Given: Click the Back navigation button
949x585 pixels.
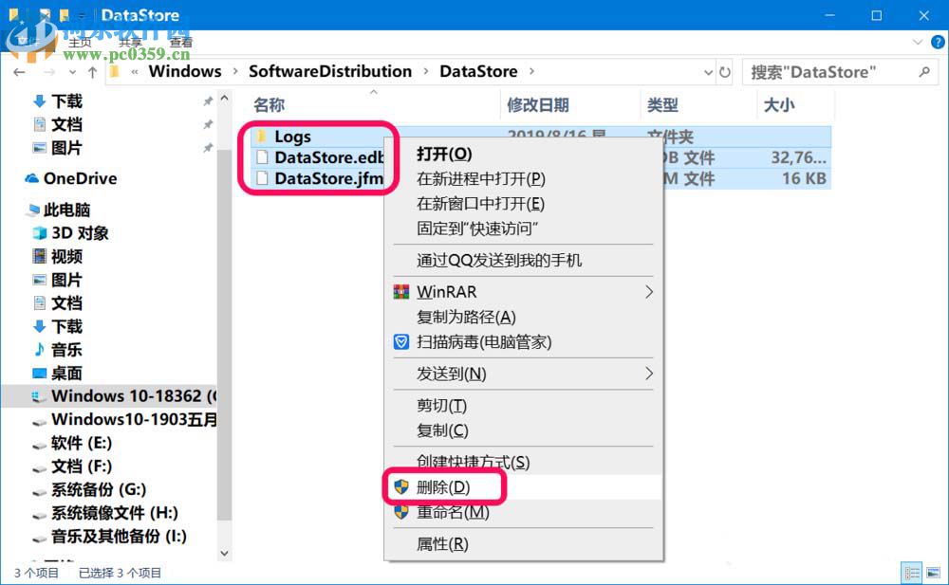Looking at the screenshot, I should click(19, 71).
